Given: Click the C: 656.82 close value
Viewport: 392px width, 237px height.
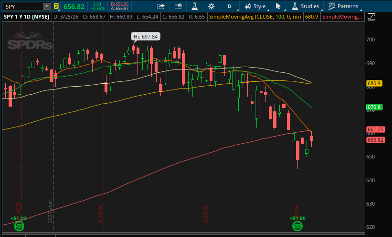Looking at the screenshot, I should coord(173,17).
